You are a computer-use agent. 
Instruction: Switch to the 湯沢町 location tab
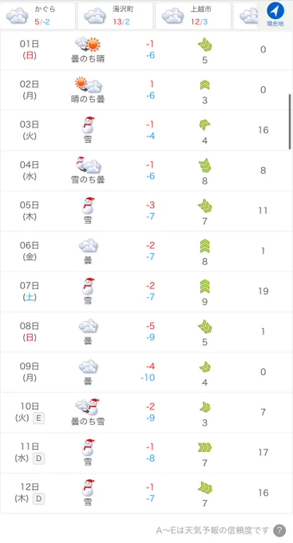pyautogui.click(x=115, y=16)
